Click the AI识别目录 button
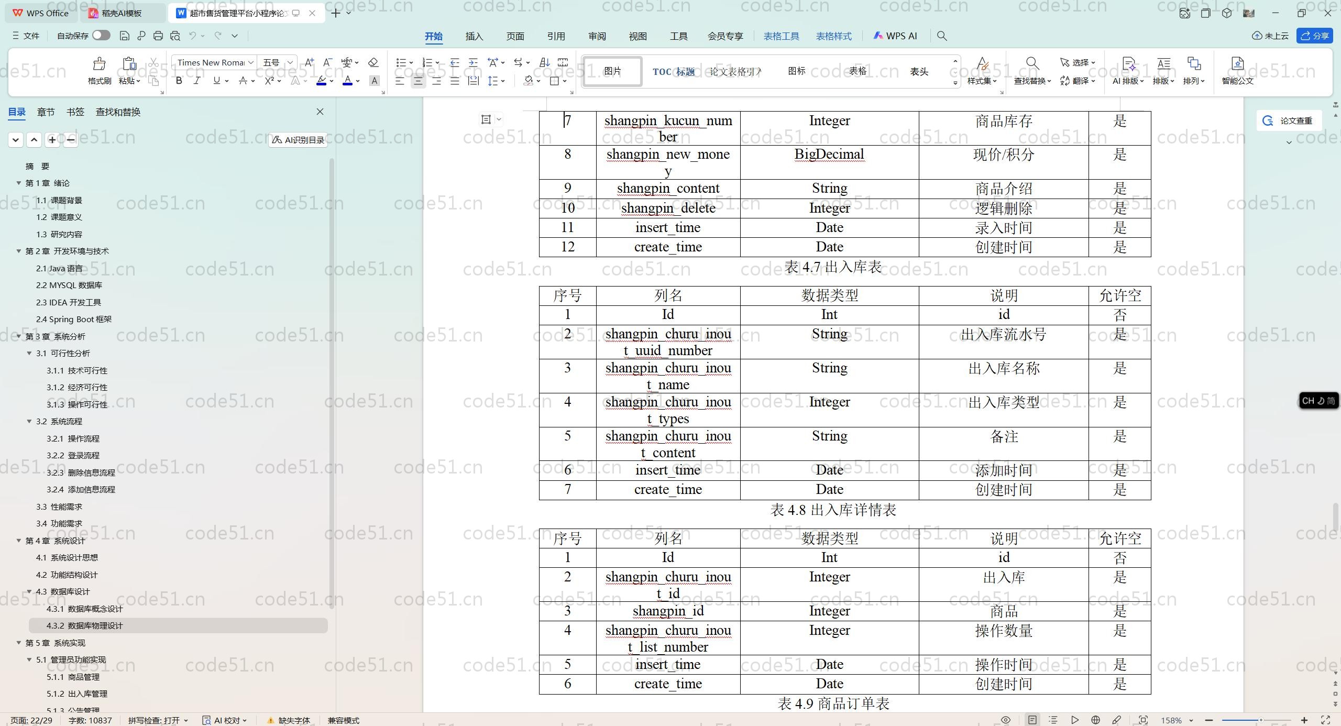The image size is (1341, 726). [x=298, y=140]
